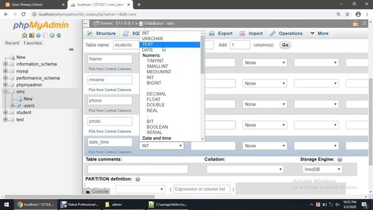Expand the test database node
373x210 pixels.
point(5,120)
